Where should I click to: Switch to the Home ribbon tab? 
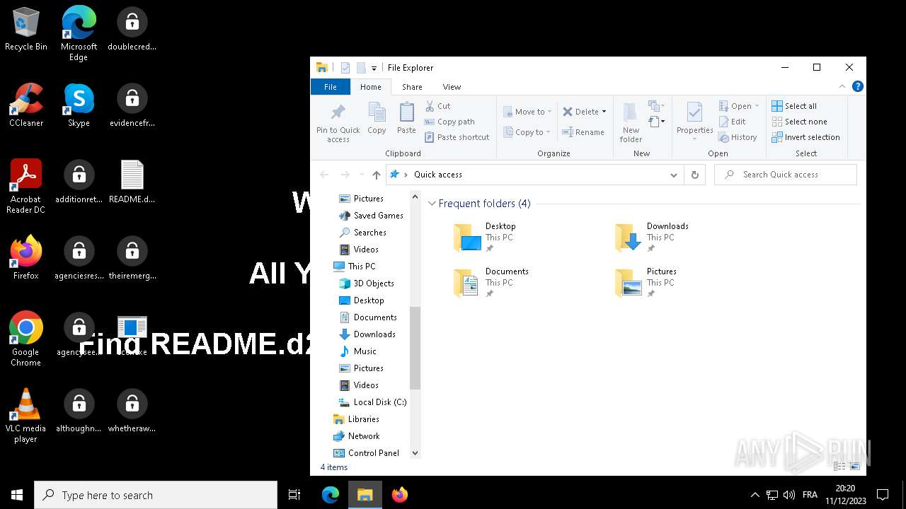click(371, 87)
